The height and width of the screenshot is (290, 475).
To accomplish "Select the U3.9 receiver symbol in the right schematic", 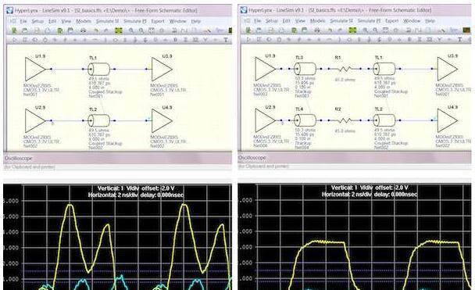I will click(x=447, y=69).
